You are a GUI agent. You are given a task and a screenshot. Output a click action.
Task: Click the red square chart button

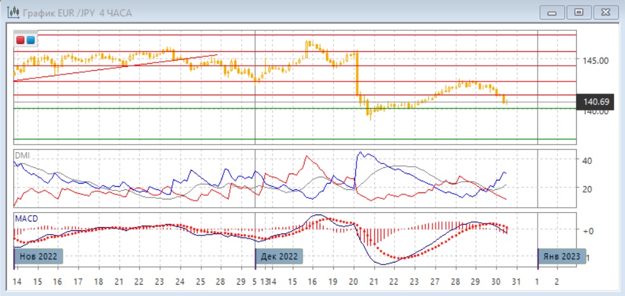click(20, 40)
